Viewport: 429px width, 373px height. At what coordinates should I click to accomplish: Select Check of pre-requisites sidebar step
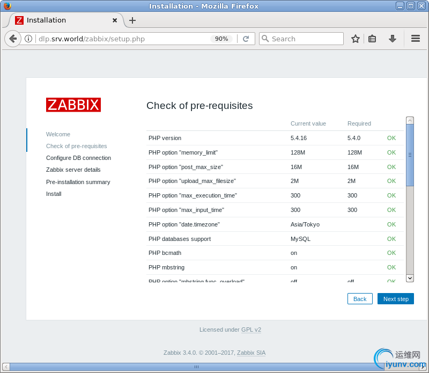(x=76, y=146)
